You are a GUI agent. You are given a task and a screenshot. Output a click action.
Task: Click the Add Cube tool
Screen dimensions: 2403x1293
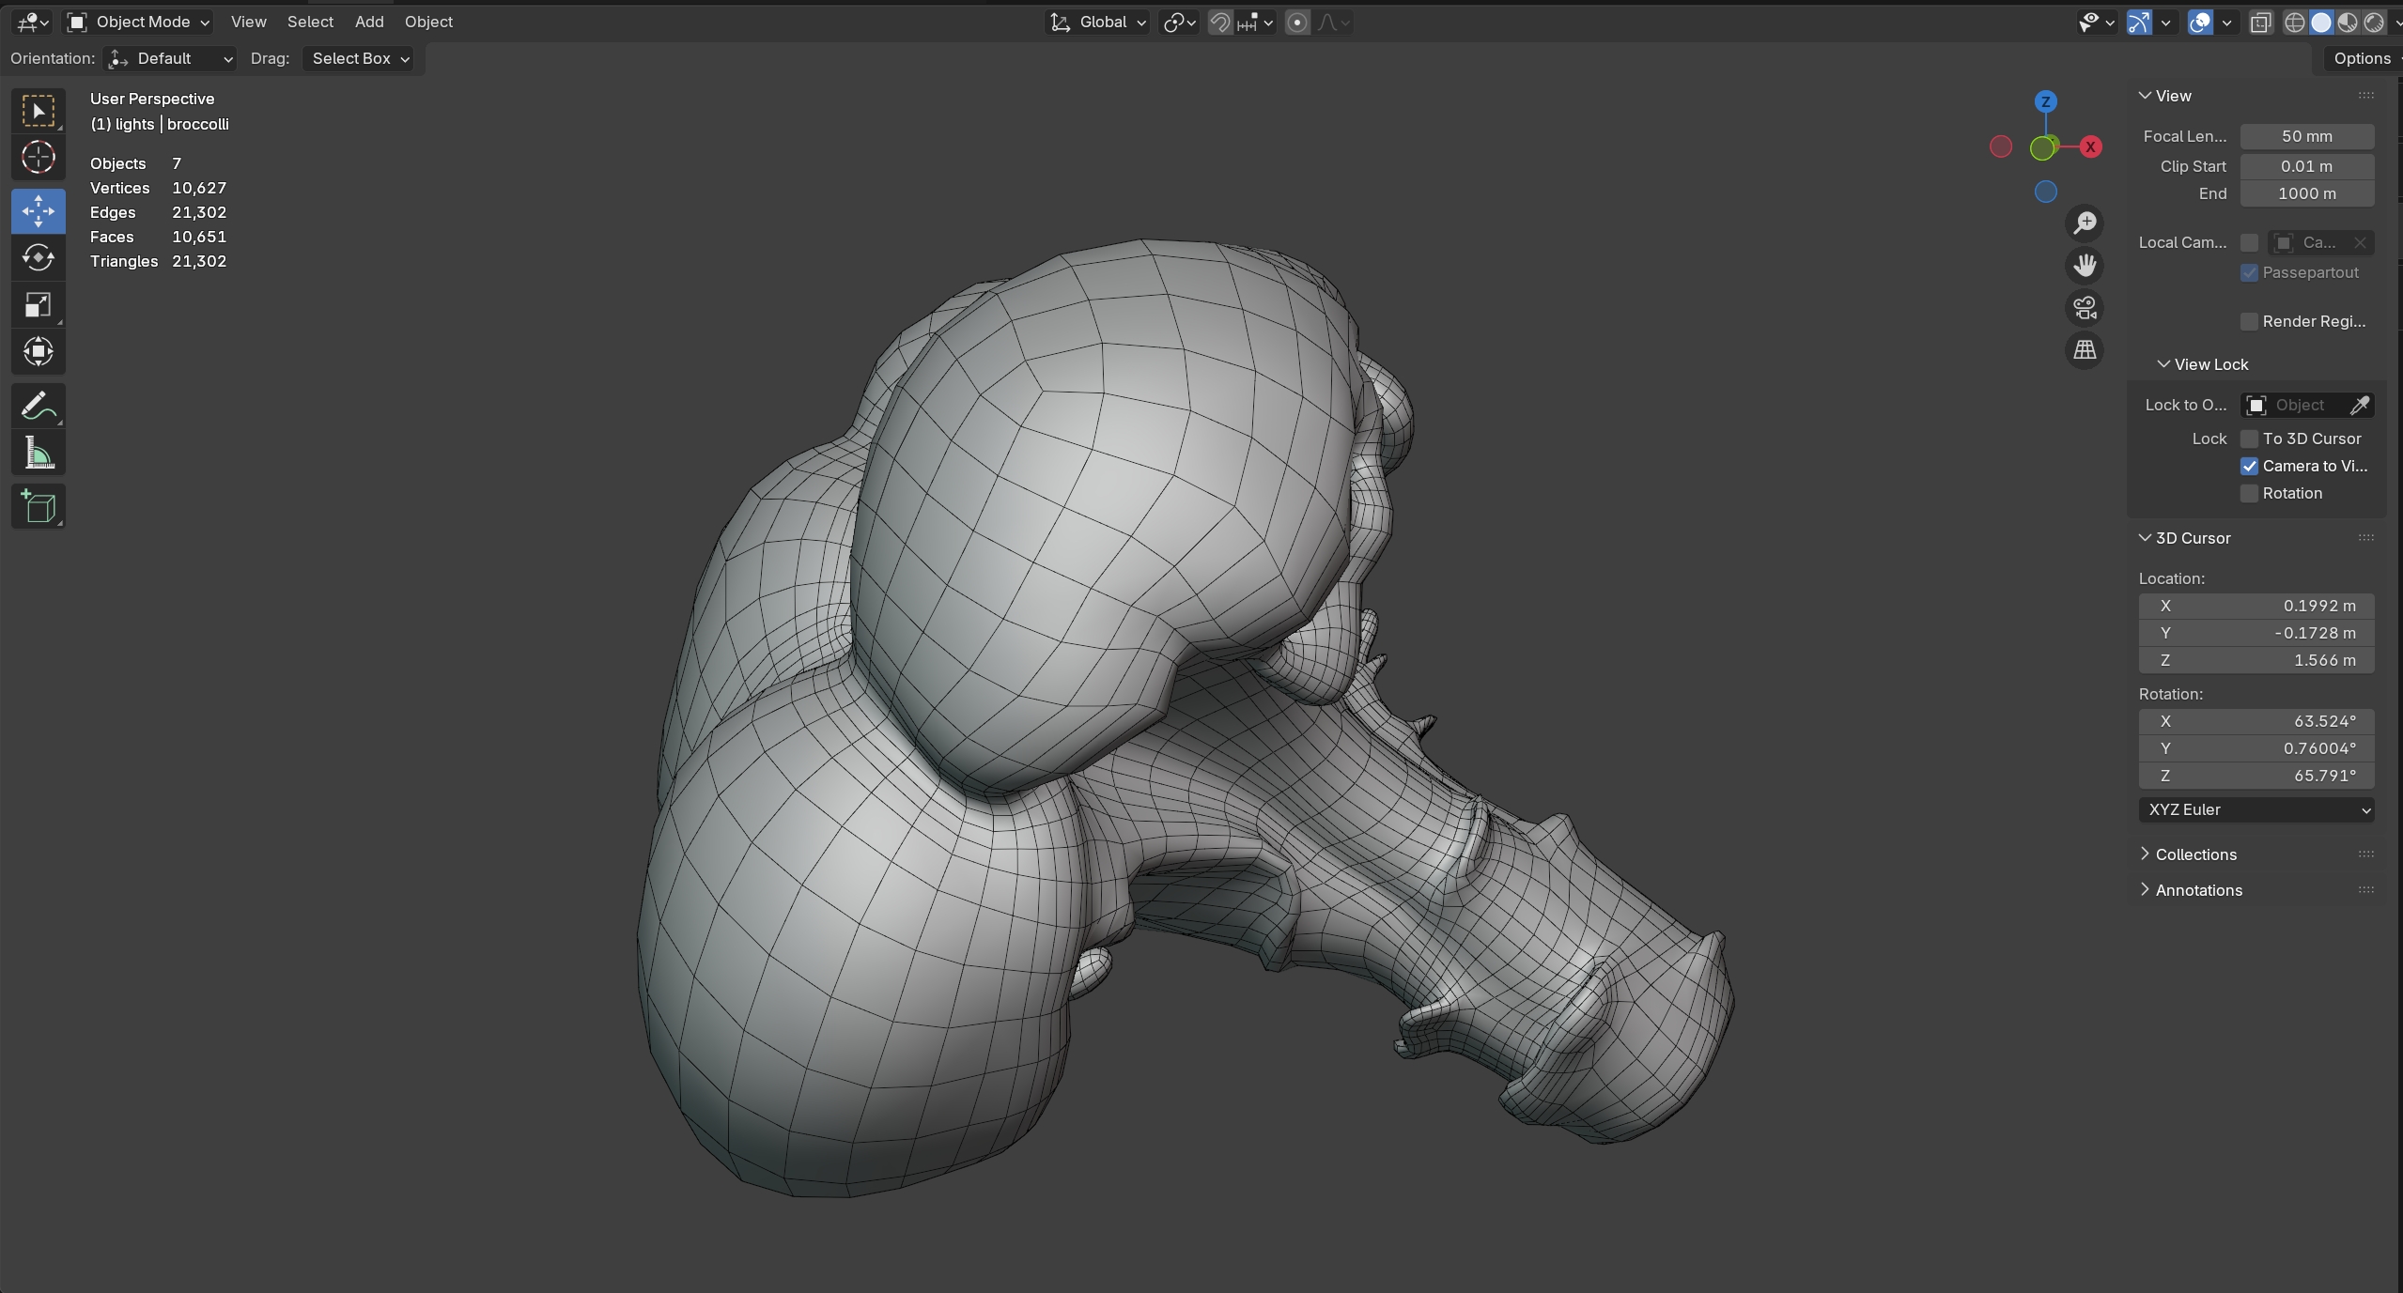[x=38, y=507]
